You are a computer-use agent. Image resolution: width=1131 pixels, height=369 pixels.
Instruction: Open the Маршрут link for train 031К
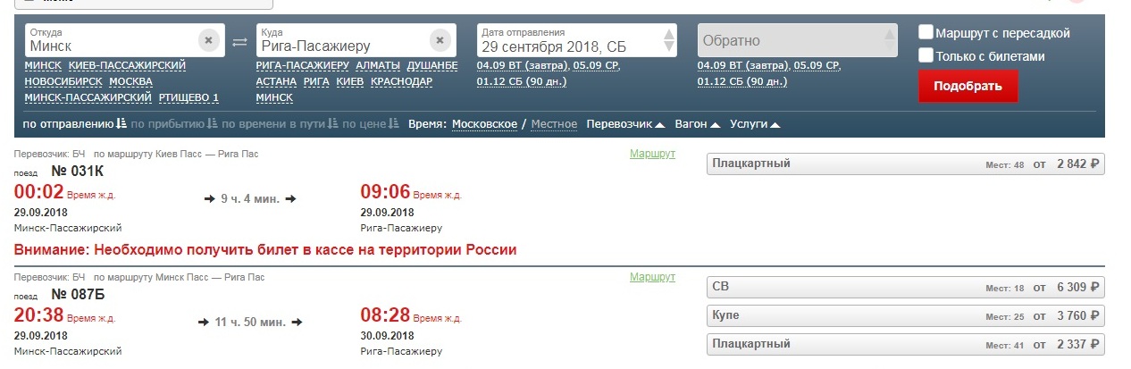coord(652,154)
